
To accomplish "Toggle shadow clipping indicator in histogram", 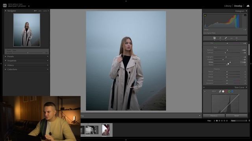I will (205, 15).
